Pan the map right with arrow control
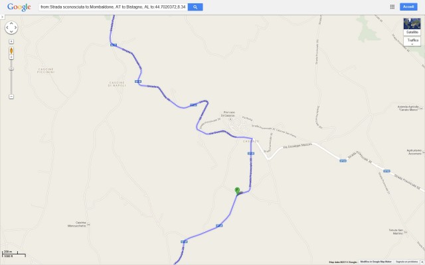 [15, 28]
